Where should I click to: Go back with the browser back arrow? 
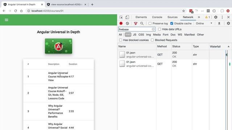pos(4,11)
